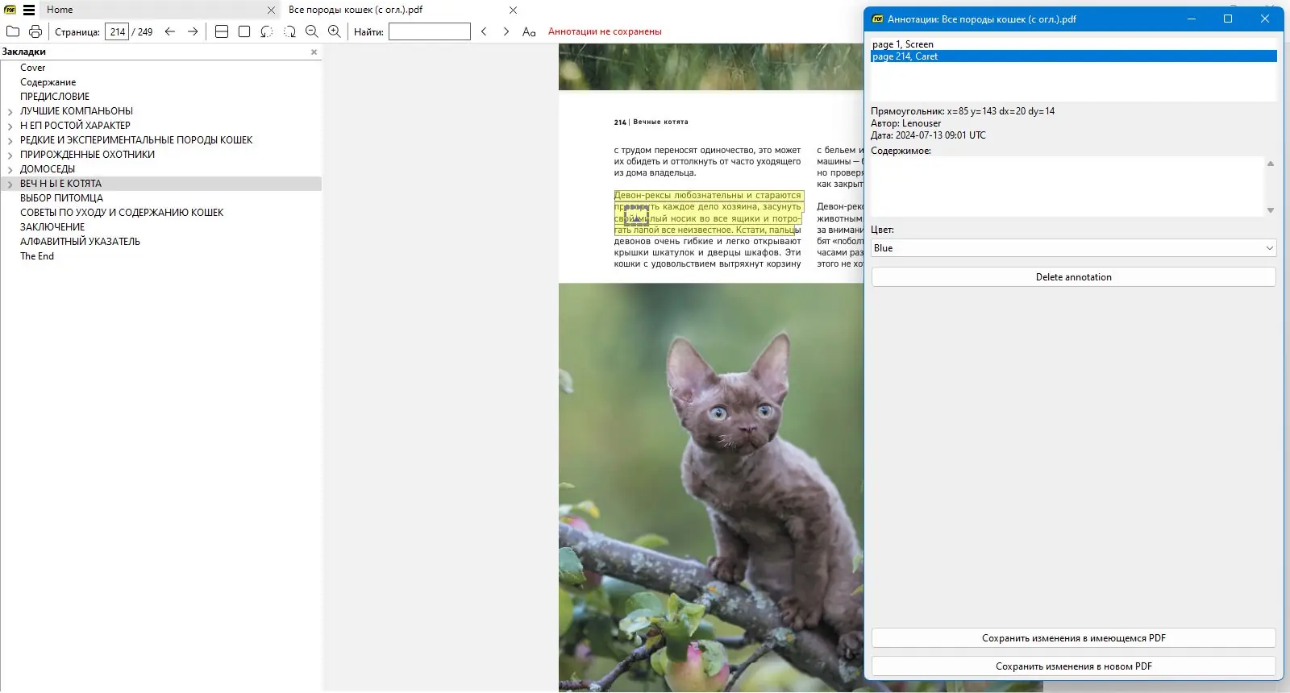This screenshot has height=693, width=1290.
Task: Jump to ЛУЧШИЕ КОМПАНЬОНЫ bookmark
Action: point(77,111)
